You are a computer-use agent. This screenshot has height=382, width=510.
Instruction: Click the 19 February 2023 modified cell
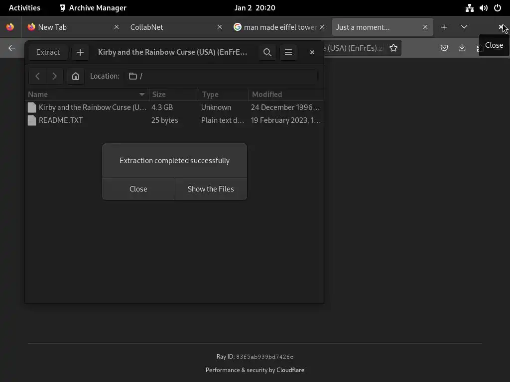point(286,120)
